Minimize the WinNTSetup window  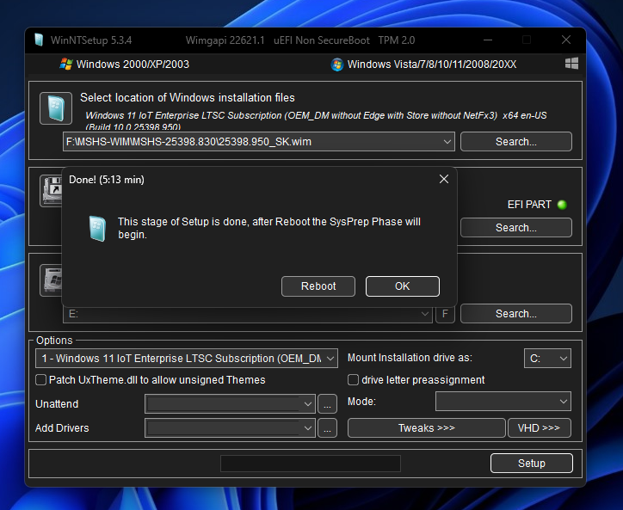coord(488,40)
